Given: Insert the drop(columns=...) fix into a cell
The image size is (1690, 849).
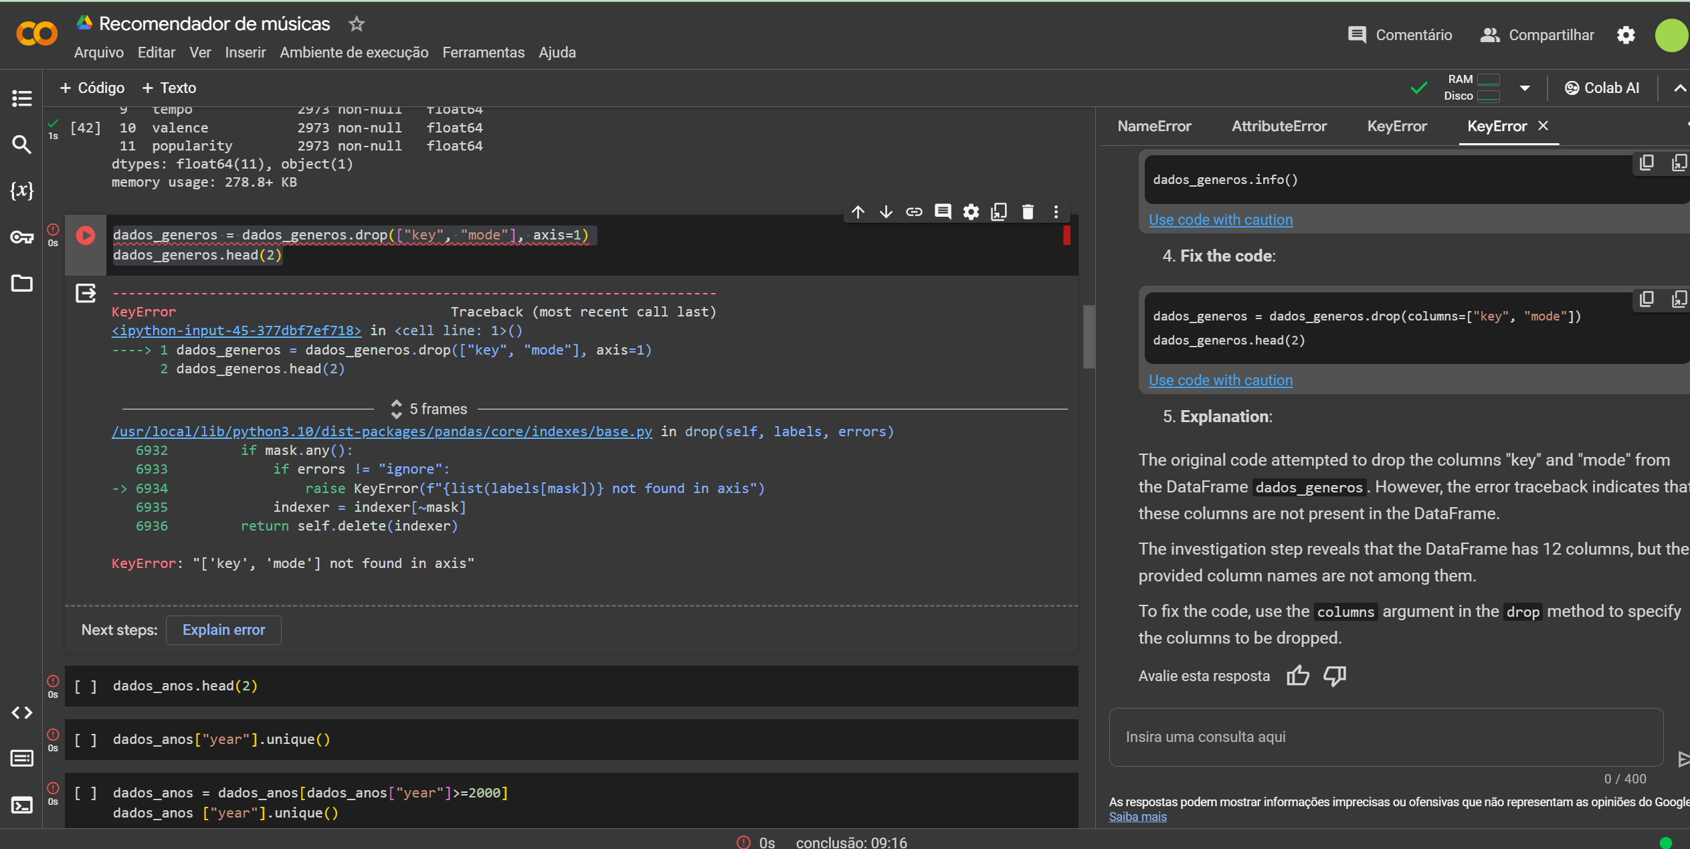Looking at the screenshot, I should (1679, 299).
